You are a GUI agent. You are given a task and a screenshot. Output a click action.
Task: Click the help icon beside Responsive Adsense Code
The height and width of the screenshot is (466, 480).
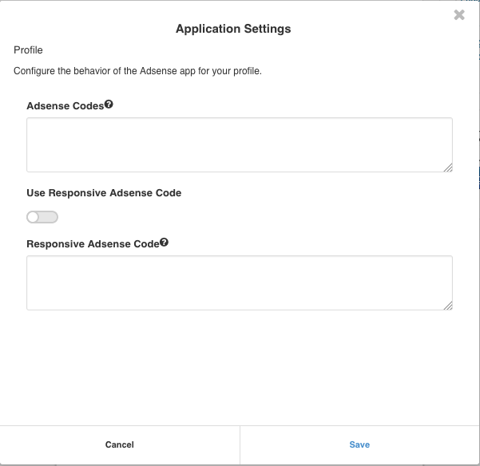[164, 243]
